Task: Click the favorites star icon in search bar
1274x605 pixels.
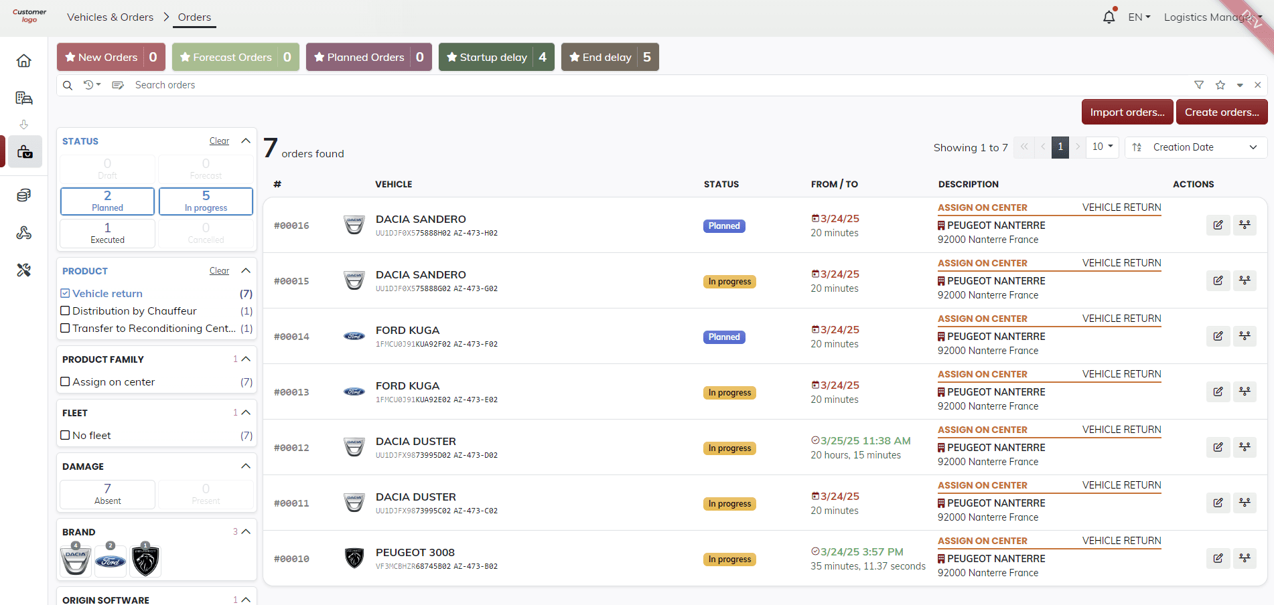Action: 1220,85
